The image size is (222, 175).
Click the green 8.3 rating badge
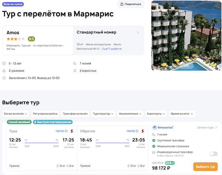(x=31, y=39)
